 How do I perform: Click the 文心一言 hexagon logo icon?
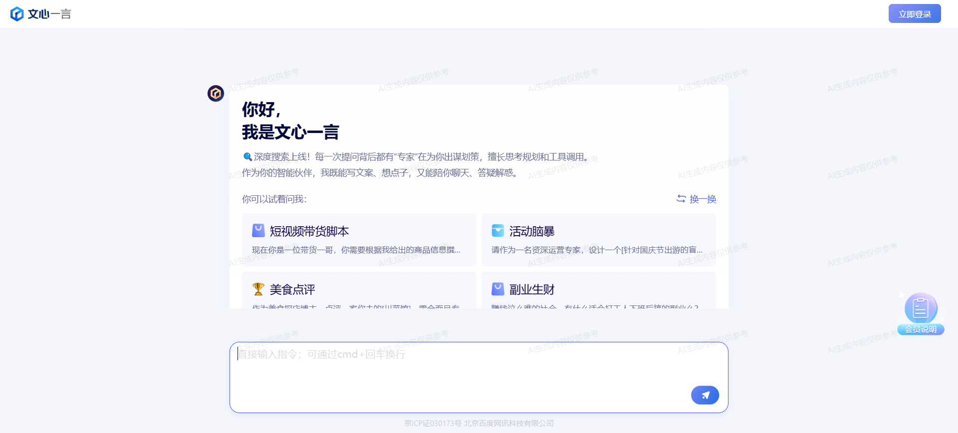tap(17, 14)
